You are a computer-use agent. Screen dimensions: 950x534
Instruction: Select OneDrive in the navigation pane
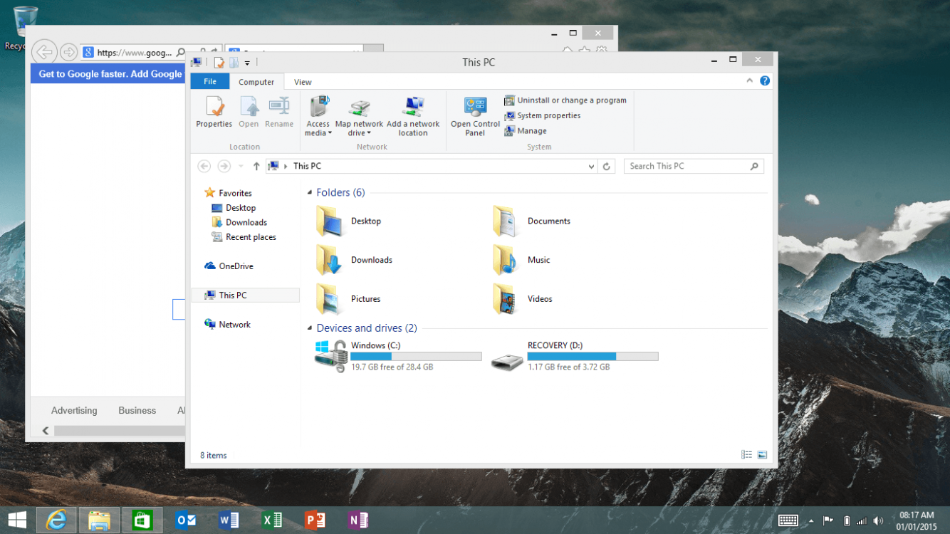229,266
